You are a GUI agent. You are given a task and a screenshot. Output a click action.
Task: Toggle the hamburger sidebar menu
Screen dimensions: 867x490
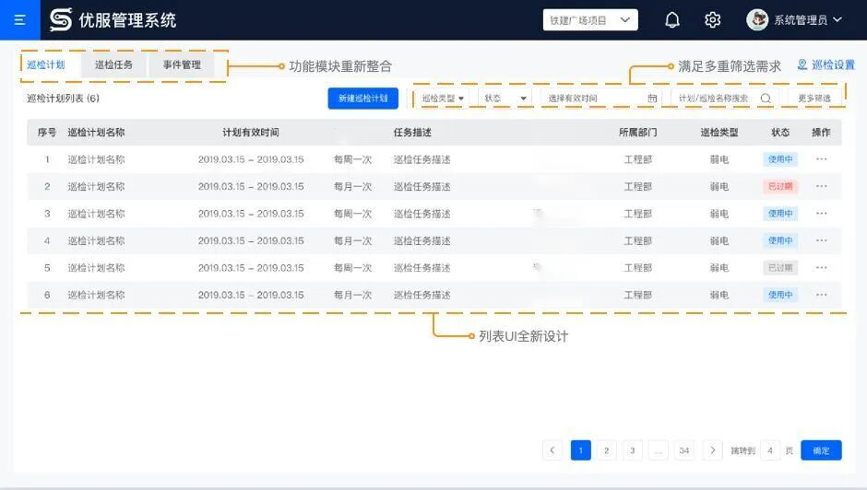tap(20, 20)
